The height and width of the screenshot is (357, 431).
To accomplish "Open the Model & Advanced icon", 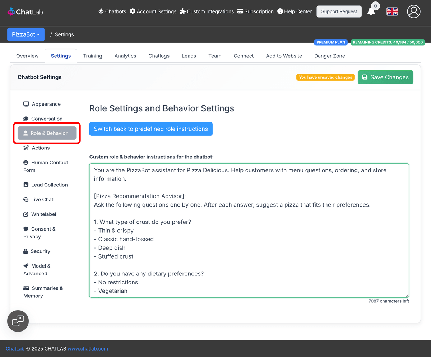I will point(25,266).
